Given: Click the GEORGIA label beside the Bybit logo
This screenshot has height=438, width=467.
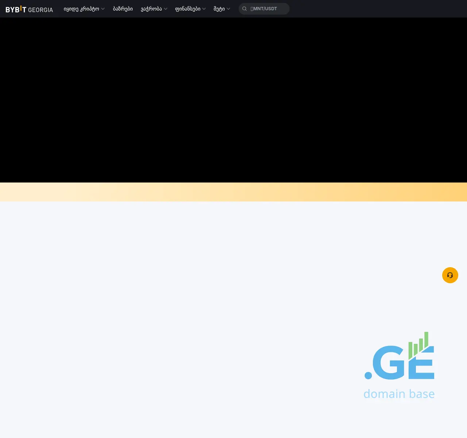Looking at the screenshot, I should pos(41,9).
